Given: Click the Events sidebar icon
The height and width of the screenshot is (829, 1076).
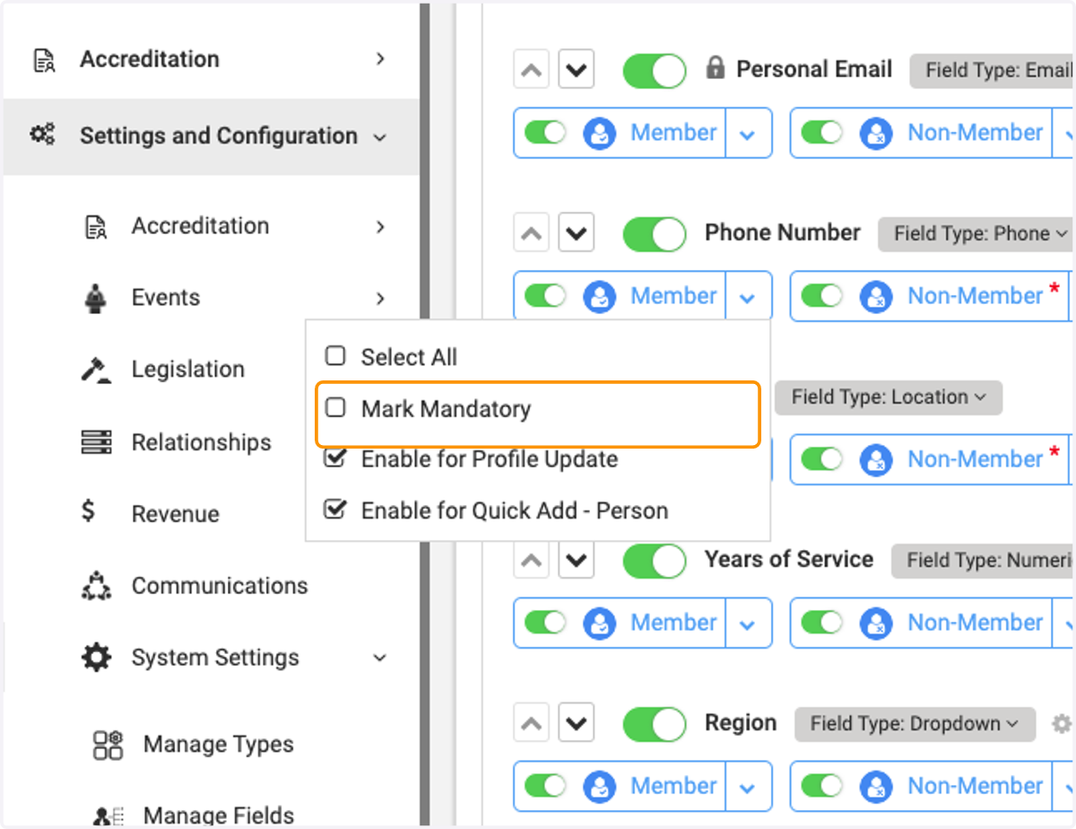Looking at the screenshot, I should click(x=95, y=298).
